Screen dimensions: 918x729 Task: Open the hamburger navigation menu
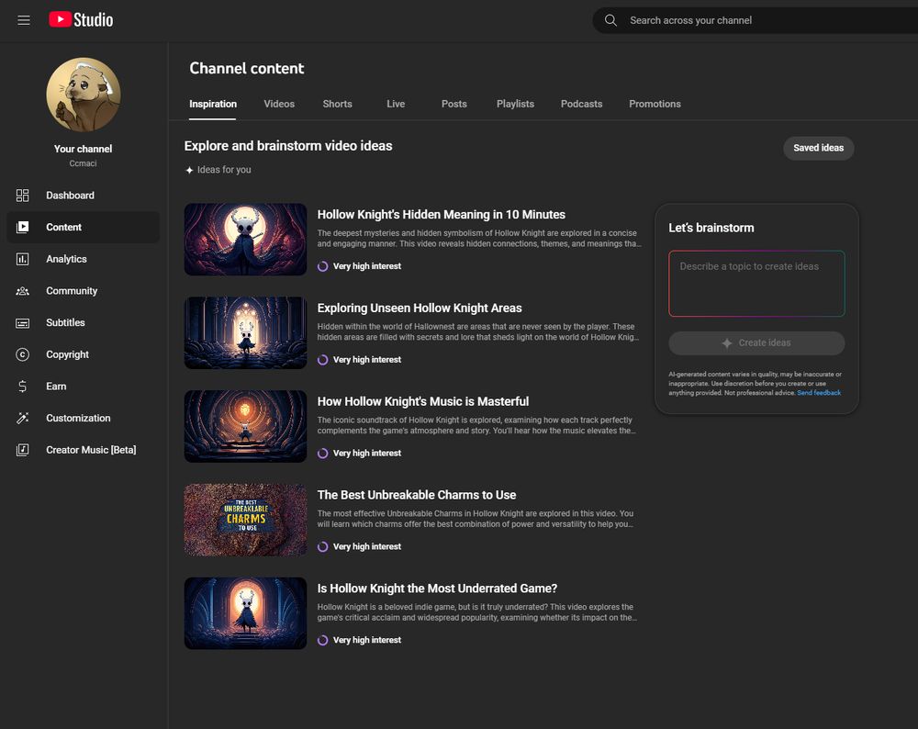[x=24, y=20]
